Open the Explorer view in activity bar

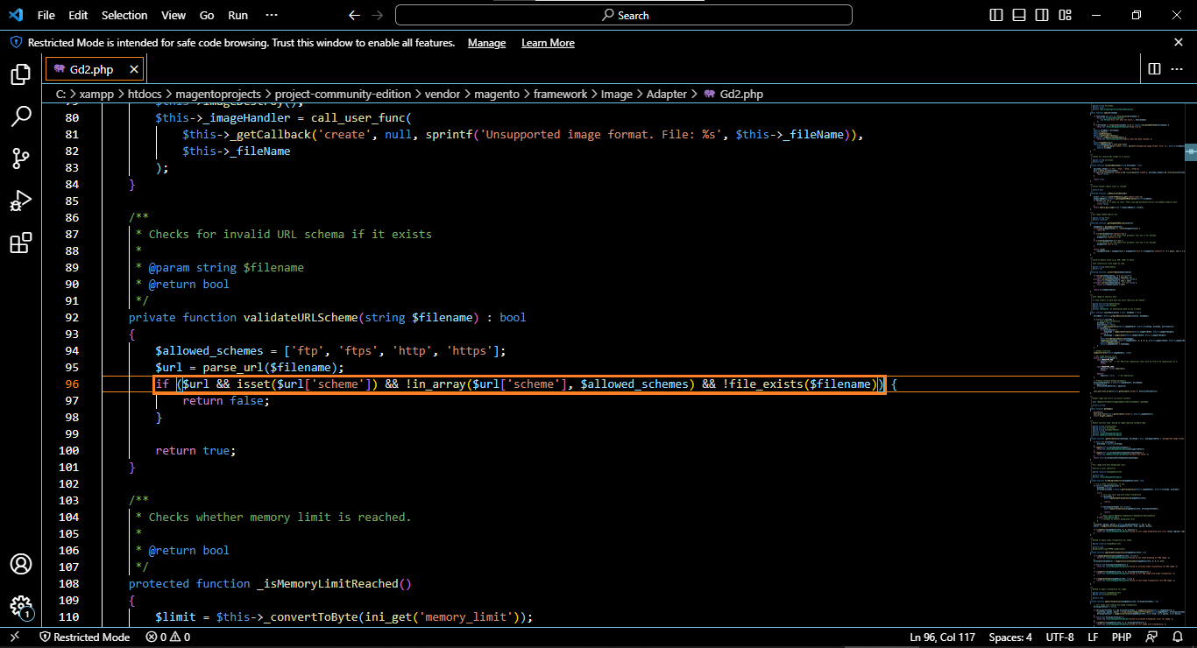(20, 74)
